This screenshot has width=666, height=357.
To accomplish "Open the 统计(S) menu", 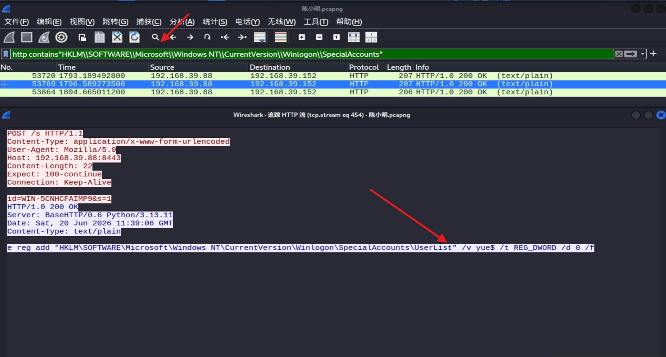I will [215, 22].
